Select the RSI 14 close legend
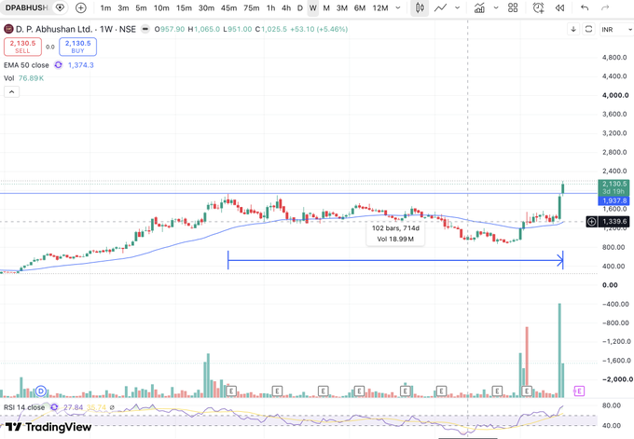This screenshot has width=634, height=439. coord(24,407)
